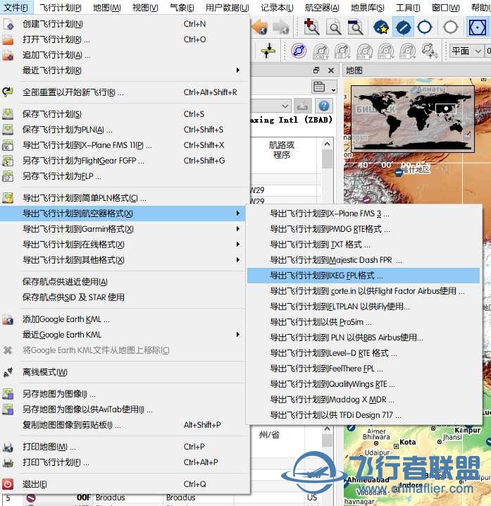Viewport: 491px width, 506px height.
Task: Toggle the blue ring airports display
Action: pos(425,27)
